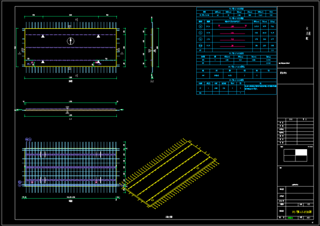Click the yellow drawing title in title block

302,212
